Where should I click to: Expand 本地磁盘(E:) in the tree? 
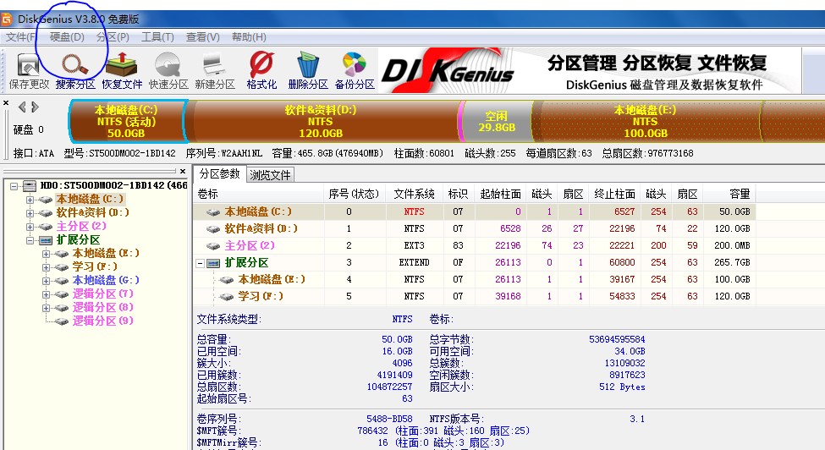pyautogui.click(x=46, y=254)
